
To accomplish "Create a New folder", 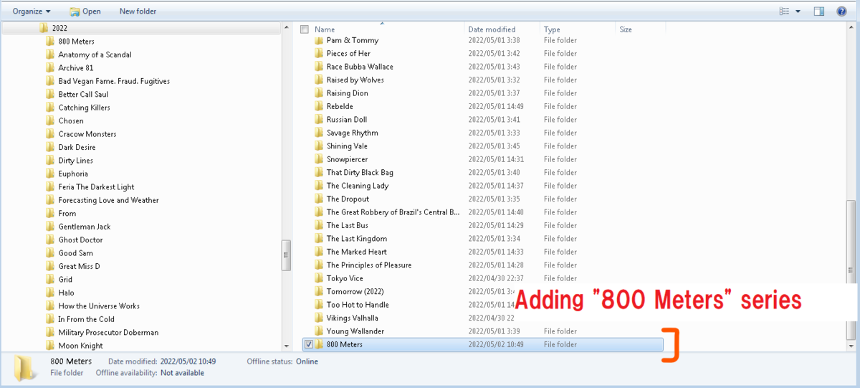I will tap(138, 11).
